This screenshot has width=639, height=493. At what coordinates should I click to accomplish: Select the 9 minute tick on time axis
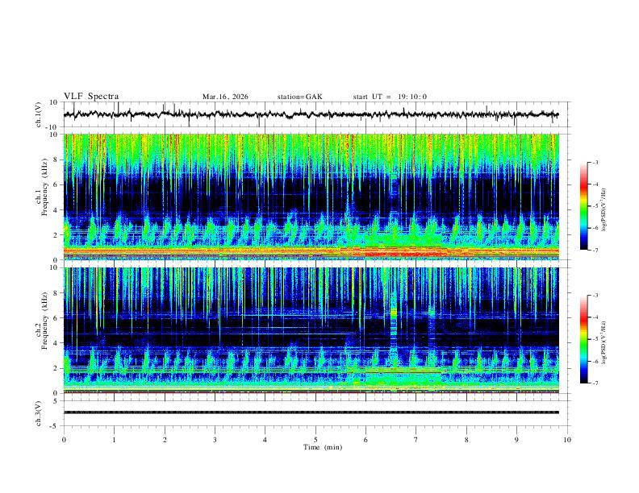[x=516, y=440]
